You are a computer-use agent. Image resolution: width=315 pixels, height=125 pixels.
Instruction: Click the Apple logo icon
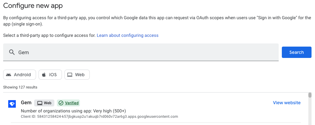44,75
